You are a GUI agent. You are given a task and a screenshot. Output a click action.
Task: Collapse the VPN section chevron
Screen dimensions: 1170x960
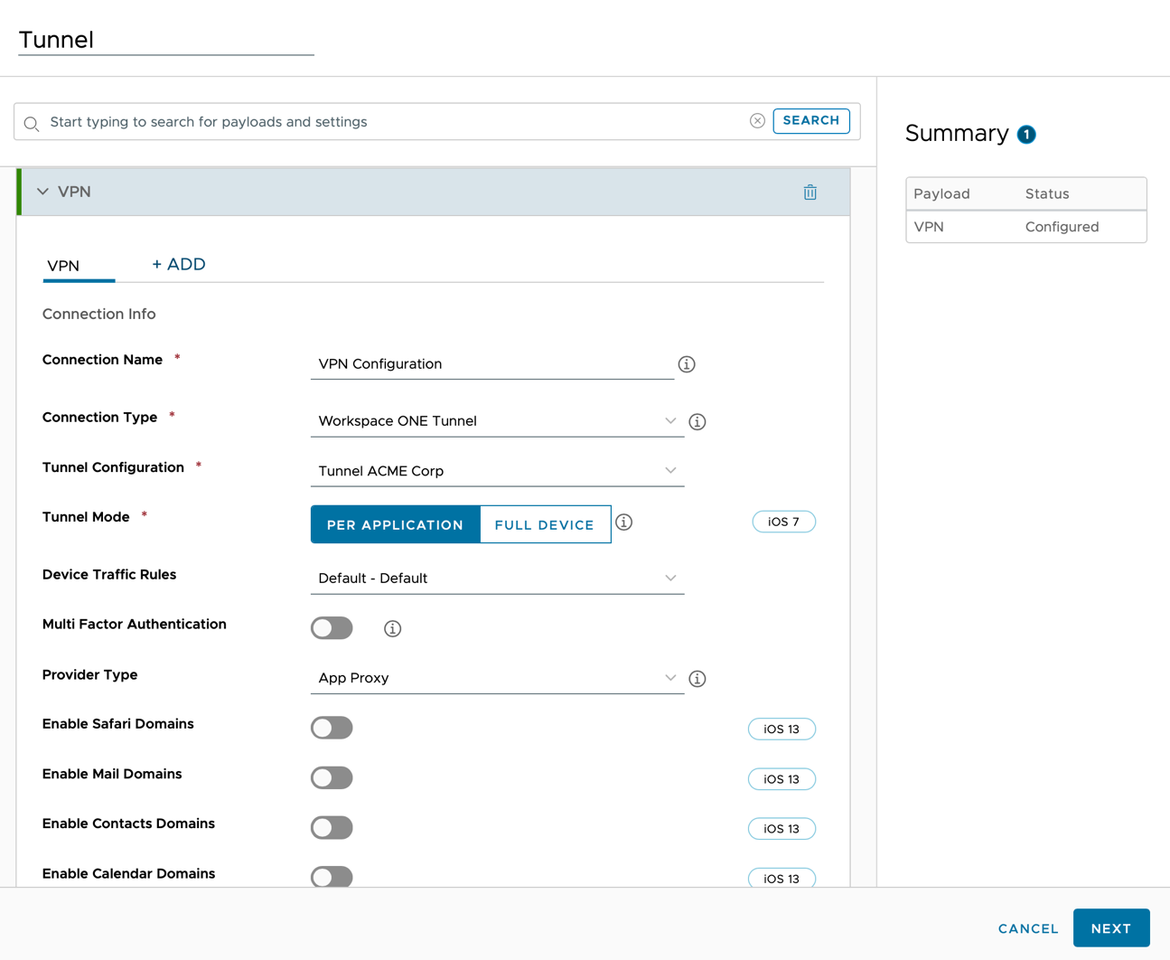42,192
